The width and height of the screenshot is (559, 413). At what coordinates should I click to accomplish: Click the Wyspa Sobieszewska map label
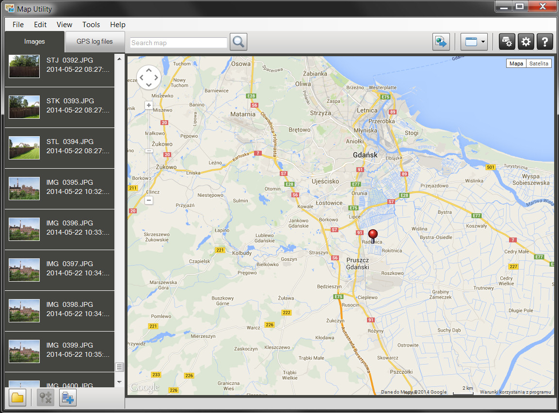click(531, 179)
